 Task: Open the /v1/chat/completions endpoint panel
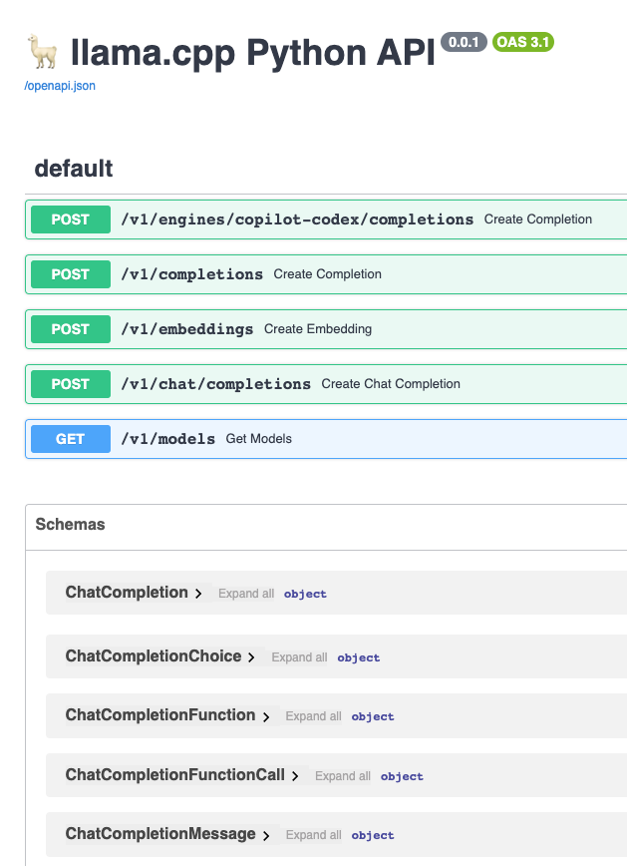pos(299,383)
